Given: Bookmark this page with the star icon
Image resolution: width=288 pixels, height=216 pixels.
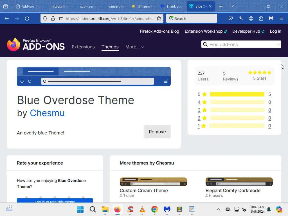Looking at the screenshot, I should coord(159,18).
